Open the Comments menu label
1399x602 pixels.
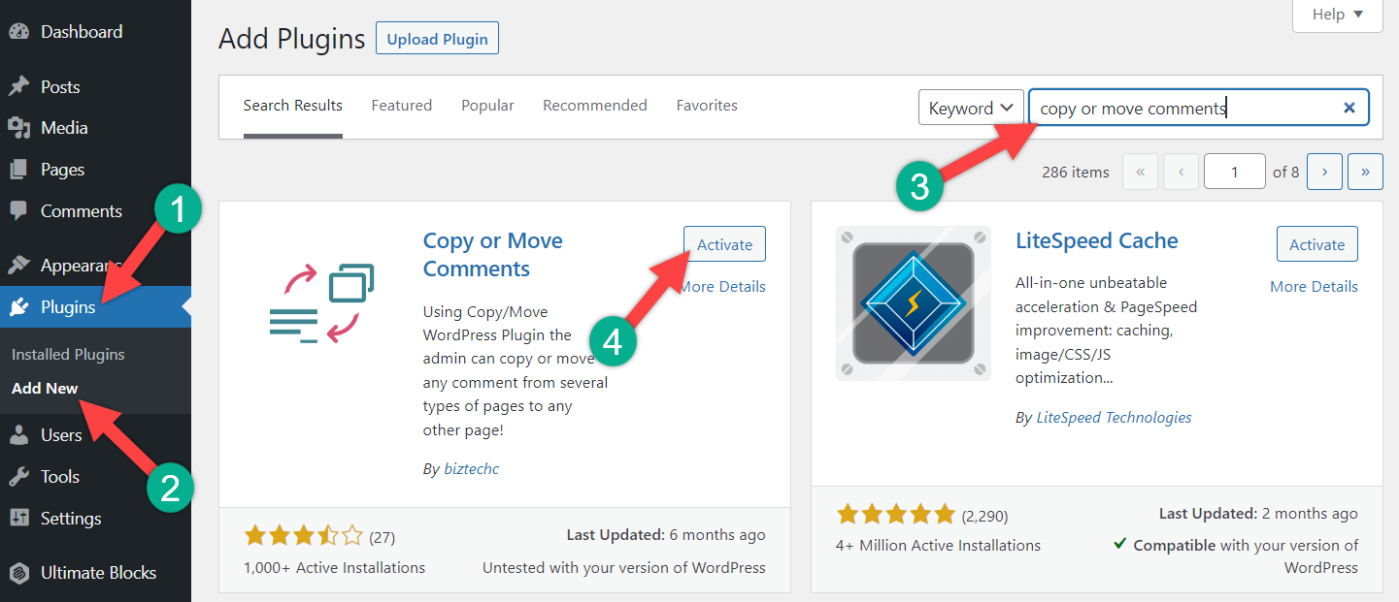pyautogui.click(x=82, y=211)
